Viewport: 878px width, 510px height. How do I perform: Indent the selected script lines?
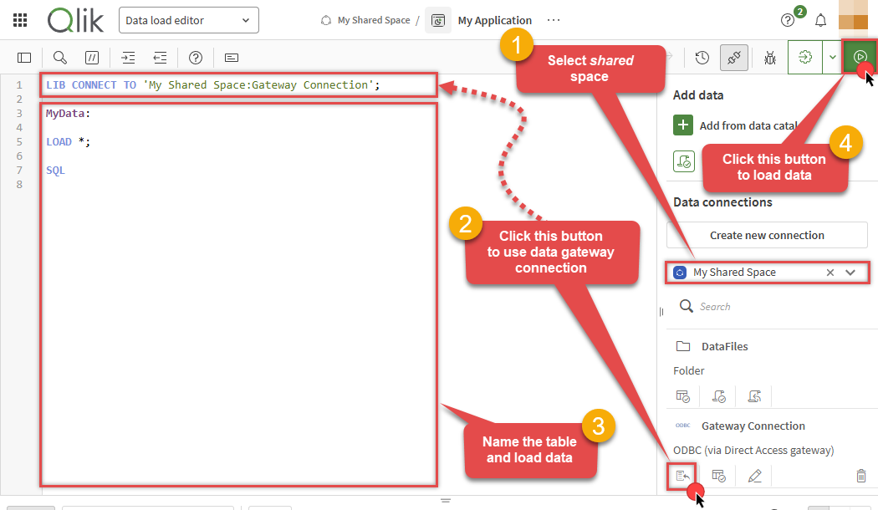127,58
